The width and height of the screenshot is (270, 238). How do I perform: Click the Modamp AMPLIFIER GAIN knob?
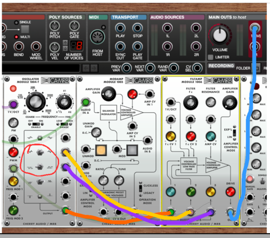pos(109,94)
